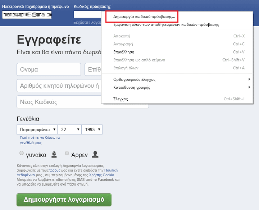Open the birthday year dropdown 1993

coord(92,129)
